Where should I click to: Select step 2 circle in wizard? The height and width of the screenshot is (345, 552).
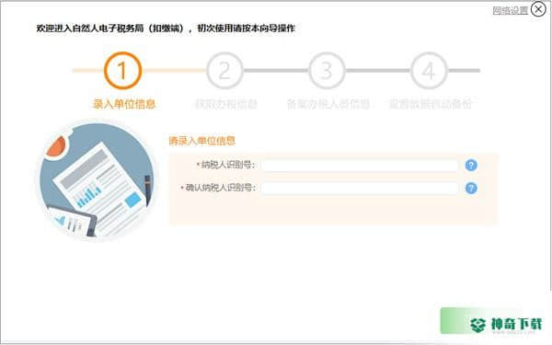tap(224, 71)
